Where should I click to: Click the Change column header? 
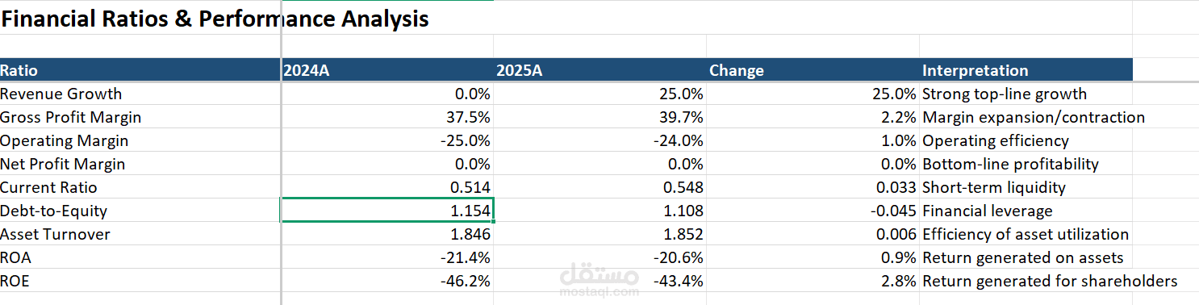pos(813,70)
